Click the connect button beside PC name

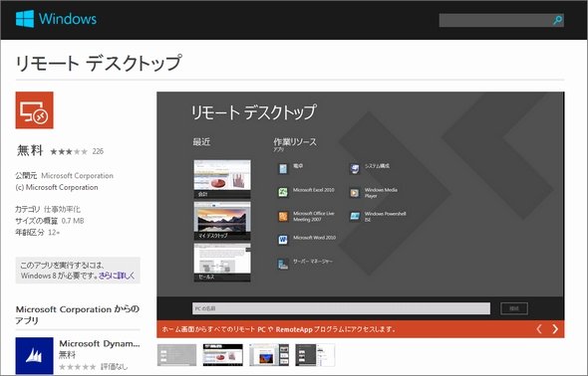pyautogui.click(x=514, y=308)
